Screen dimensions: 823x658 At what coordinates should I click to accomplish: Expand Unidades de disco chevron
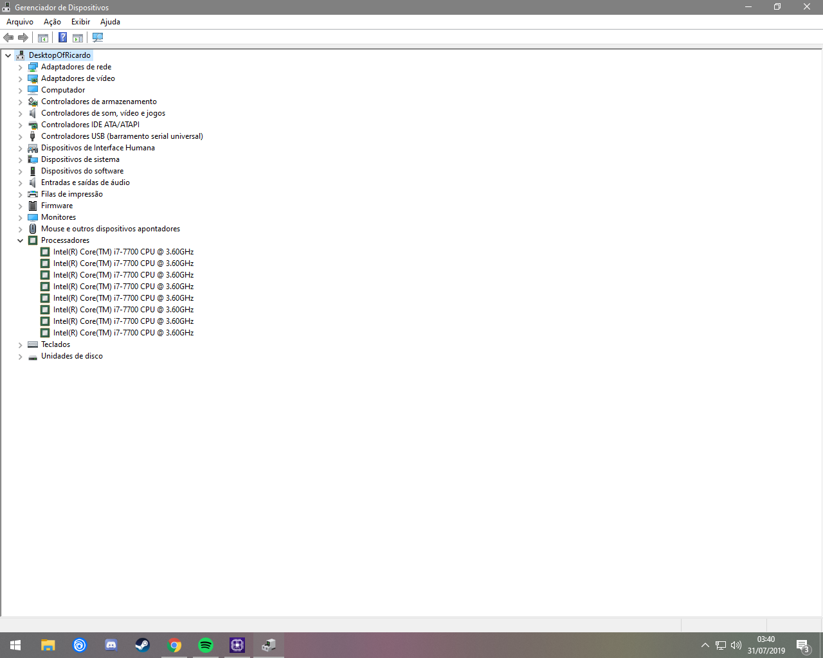click(x=21, y=356)
